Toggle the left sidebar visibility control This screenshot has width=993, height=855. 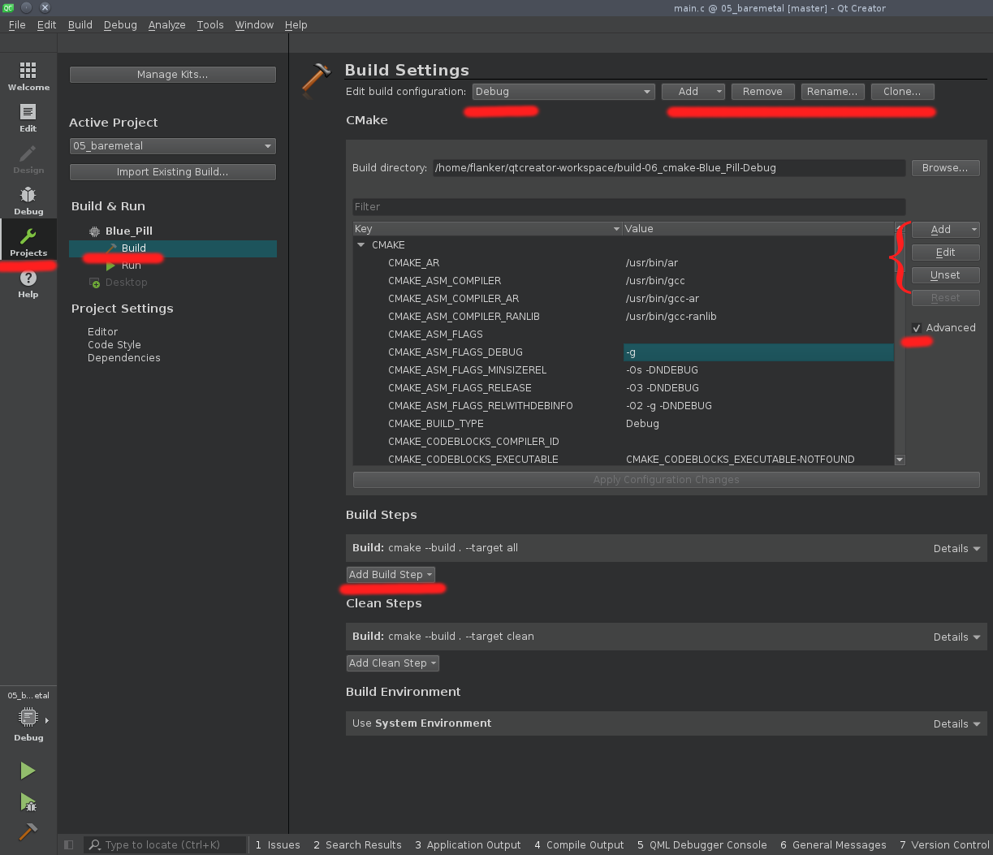[x=68, y=844]
